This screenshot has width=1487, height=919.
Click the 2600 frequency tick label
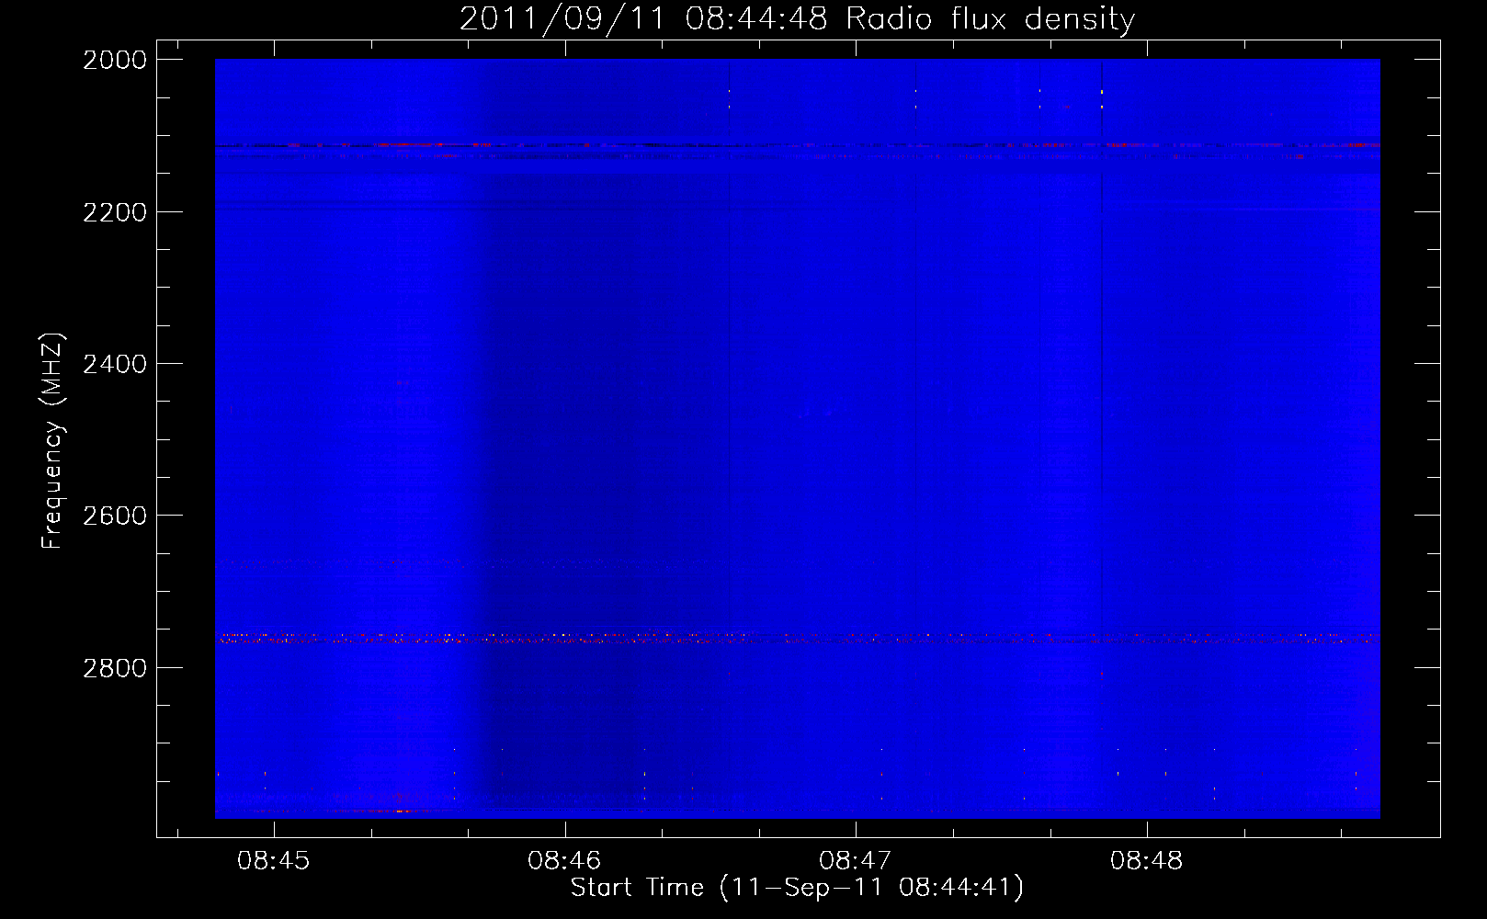pyautogui.click(x=115, y=516)
